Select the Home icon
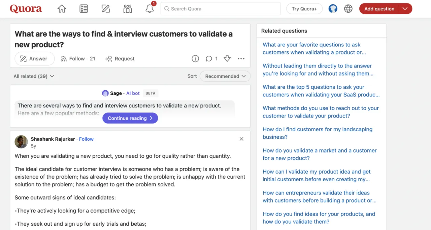The width and height of the screenshot is (431, 230). click(62, 8)
